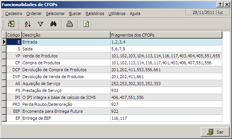Viewport: 232px width, 139px height.
Task: Click the binoculars search toolbar icon
Action: (x=53, y=24)
